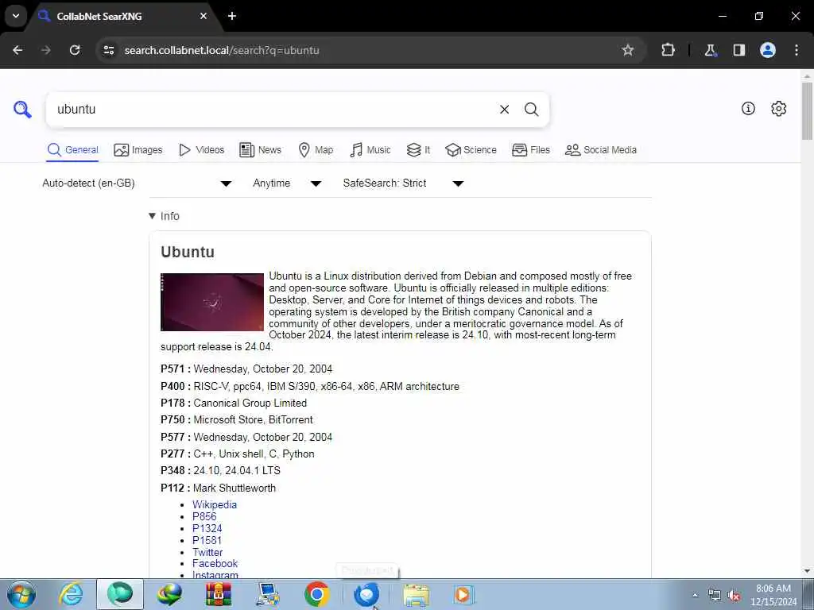Screen dimensions: 814x610
Task: Open the Windows Start menu
Action: (x=21, y=594)
